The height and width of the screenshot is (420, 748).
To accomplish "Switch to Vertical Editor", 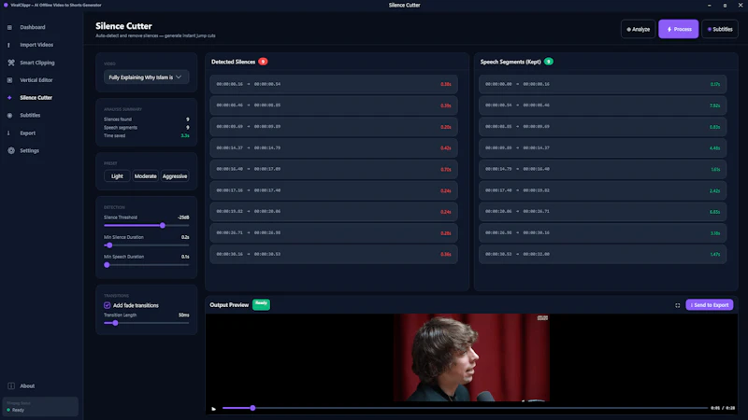I will [x=36, y=80].
